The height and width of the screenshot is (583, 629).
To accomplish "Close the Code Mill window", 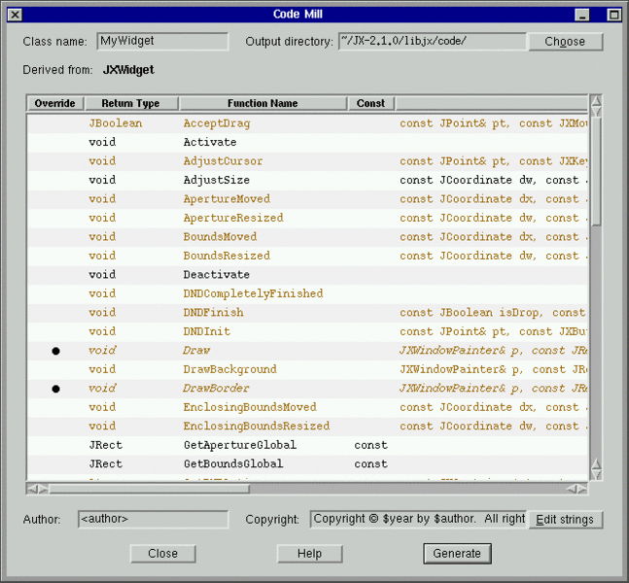I will [15, 15].
